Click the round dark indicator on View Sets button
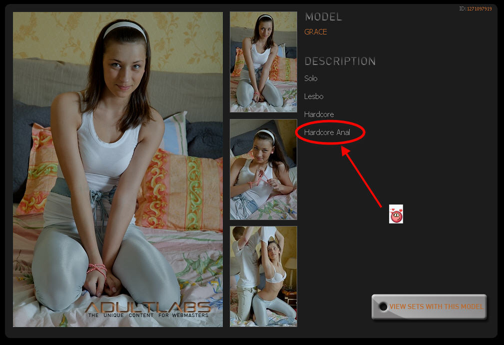 383,306
